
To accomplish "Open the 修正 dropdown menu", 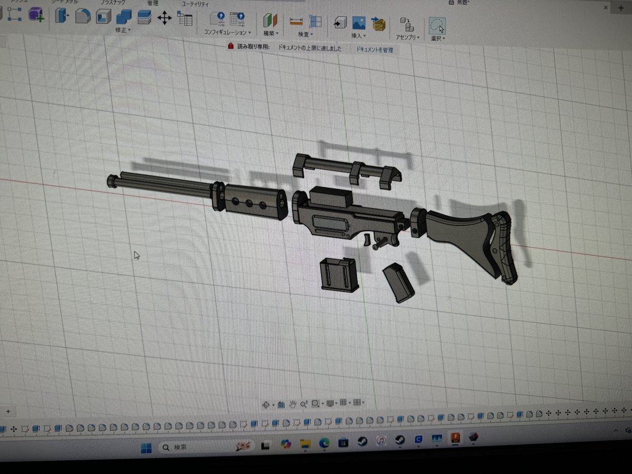I will pyautogui.click(x=123, y=30).
